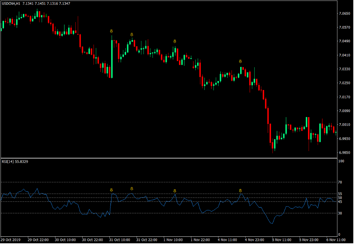Select the 4 Nov 23:00 time label
Screen dimensions: 354x244
click(x=254, y=240)
